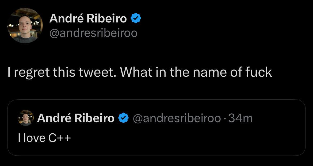Open the @andresribeiroo handle in the quoted tweet
This screenshot has height=166, width=313.
click(177, 118)
